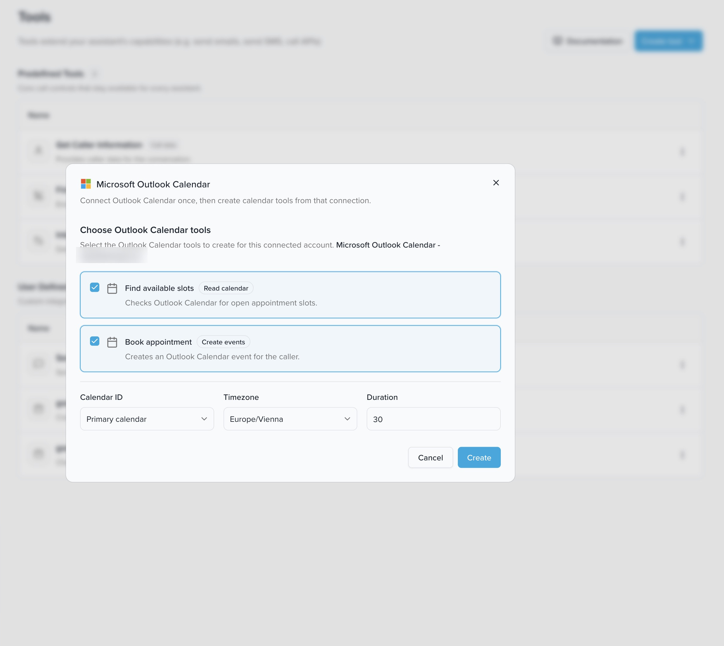Click the 'Checks Outlook Calendar for open appointment slots.' description
Viewport: 724px width, 646px height.
(221, 303)
